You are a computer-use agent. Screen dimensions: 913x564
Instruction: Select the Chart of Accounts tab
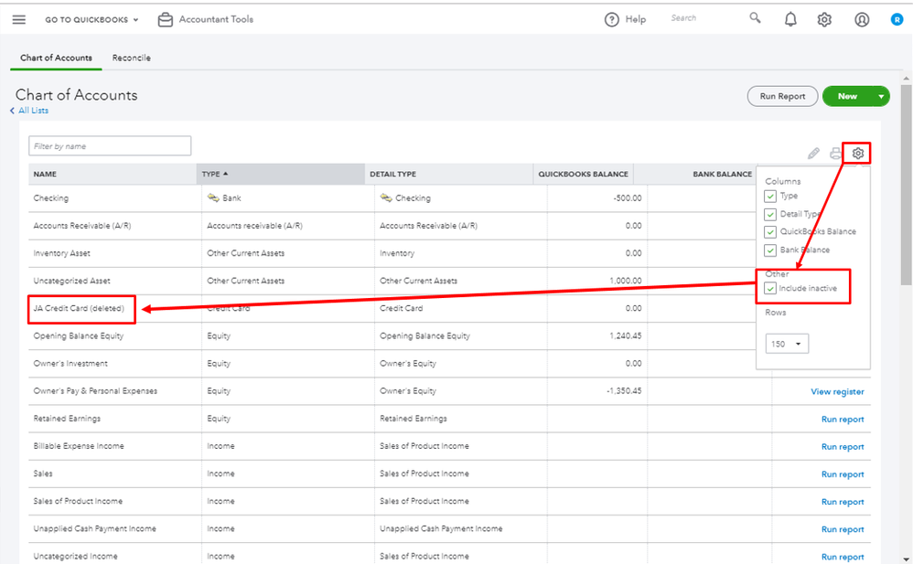[x=56, y=58]
